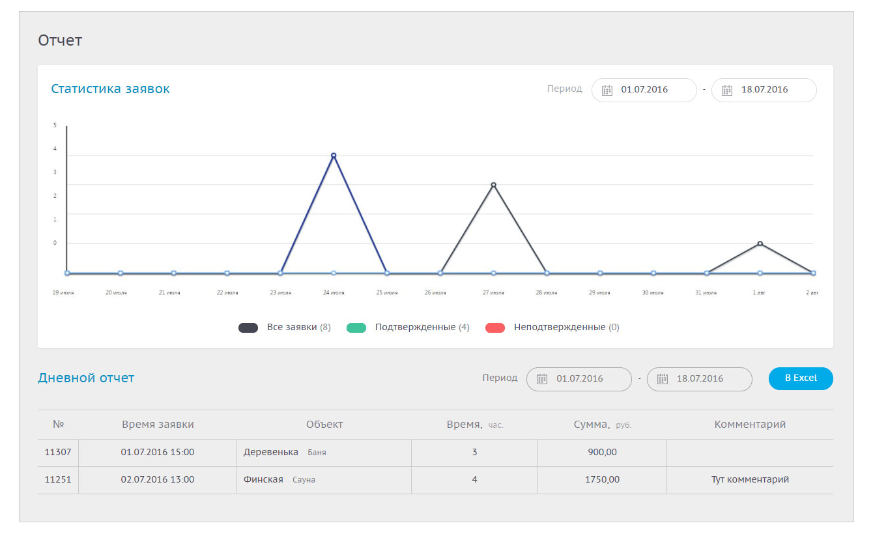The image size is (873, 534).
Task: Select request number 11251 in the table
Action: tap(58, 479)
